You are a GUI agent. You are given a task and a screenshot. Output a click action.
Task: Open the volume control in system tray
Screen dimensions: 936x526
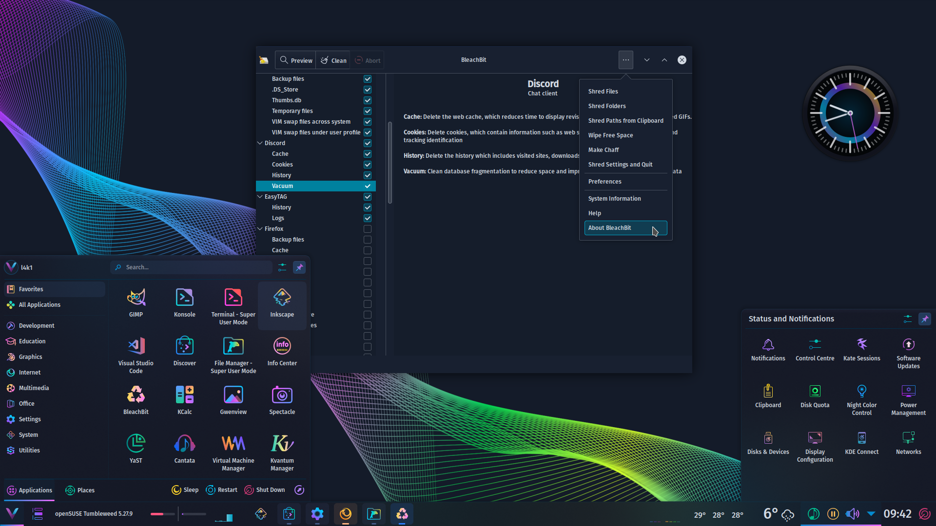tap(853, 514)
